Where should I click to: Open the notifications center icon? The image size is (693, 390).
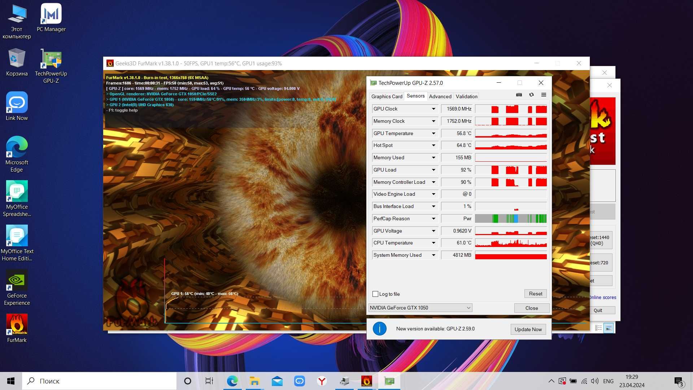[678, 381]
